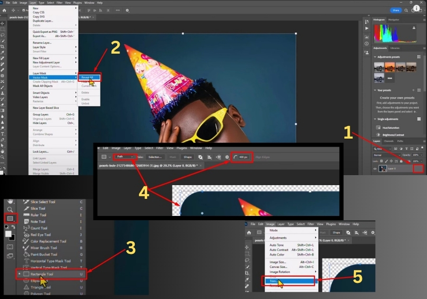Open the Actions play icon in the collapsed panel strip
Image resolution: width=427 pixels, height=299 pixels.
coord(367,28)
